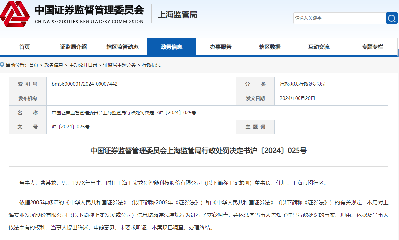Click the 首页 breadcrumb link
Screen dimensions: 399x240
(x=33, y=65)
